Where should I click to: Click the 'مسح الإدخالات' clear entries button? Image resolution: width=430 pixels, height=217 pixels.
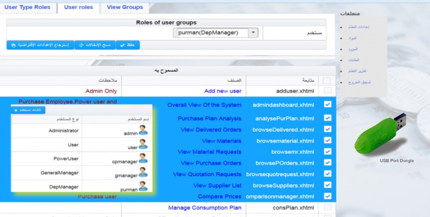(95, 45)
